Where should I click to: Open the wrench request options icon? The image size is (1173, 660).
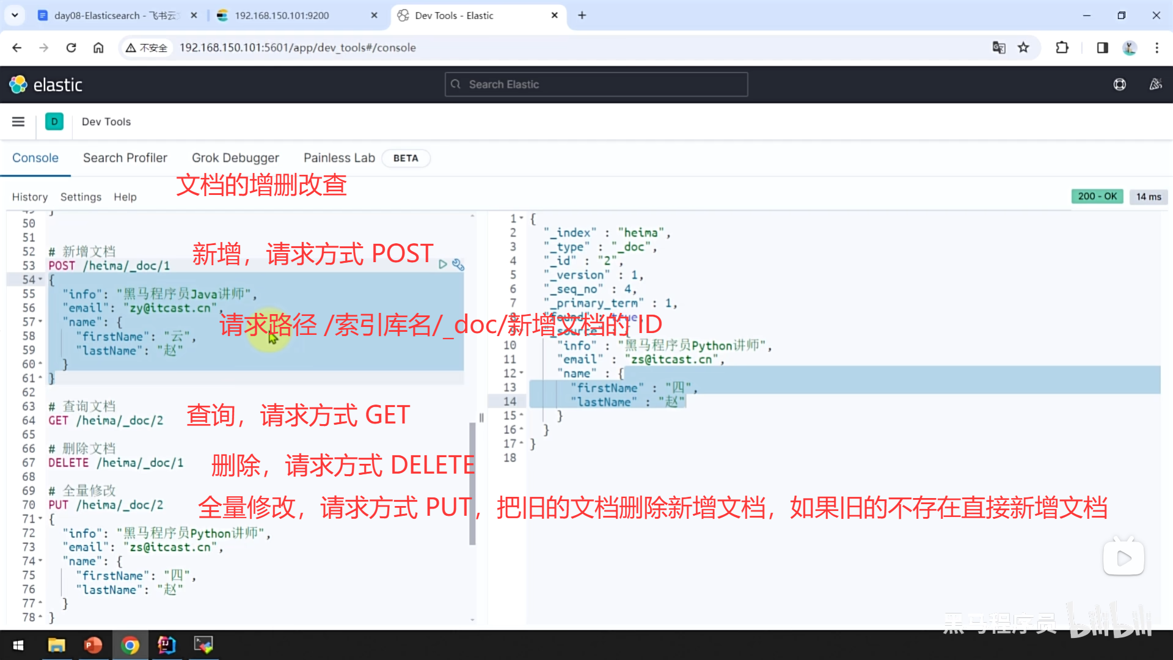pos(458,265)
